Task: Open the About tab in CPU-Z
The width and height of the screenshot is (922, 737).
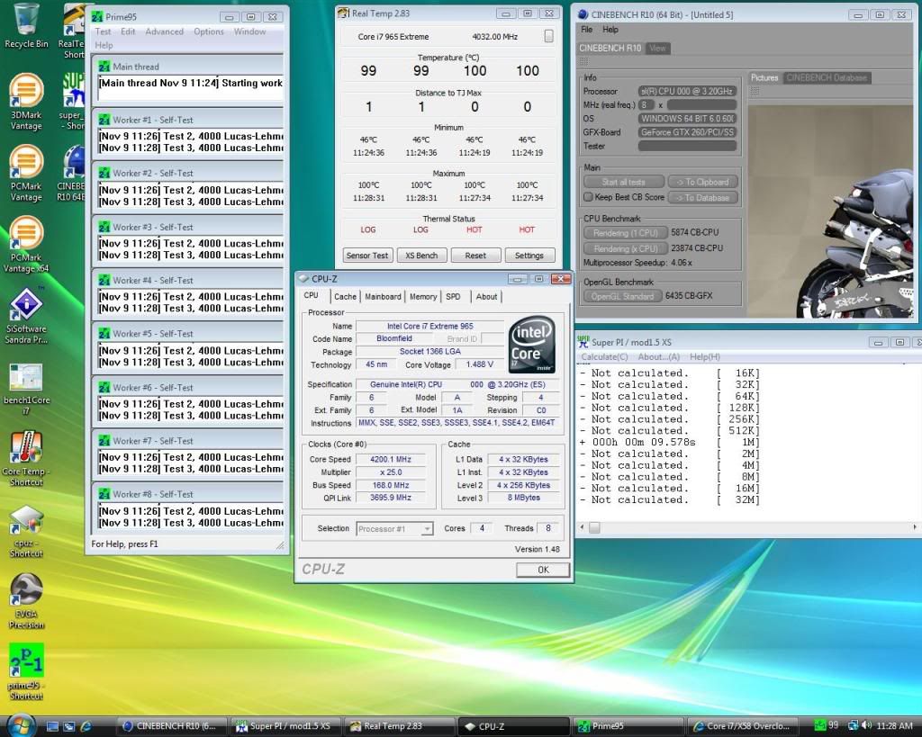Action: pyautogui.click(x=486, y=297)
